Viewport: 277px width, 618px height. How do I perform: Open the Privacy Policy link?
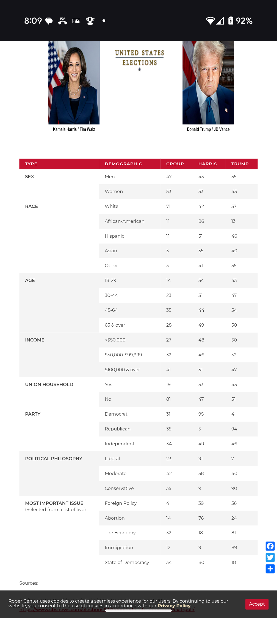coord(174,606)
